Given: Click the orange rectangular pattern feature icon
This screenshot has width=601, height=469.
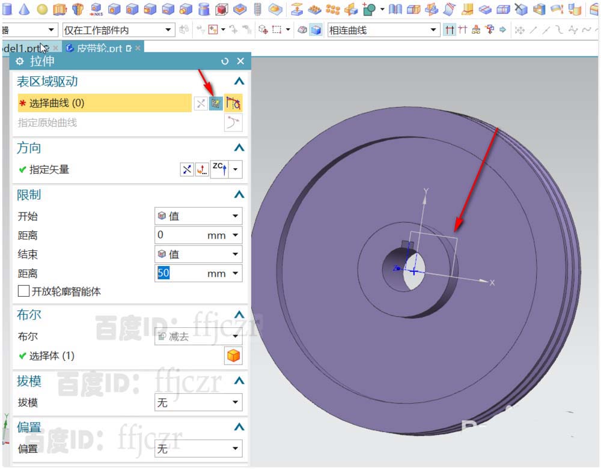Looking at the screenshot, I should 315,9.
